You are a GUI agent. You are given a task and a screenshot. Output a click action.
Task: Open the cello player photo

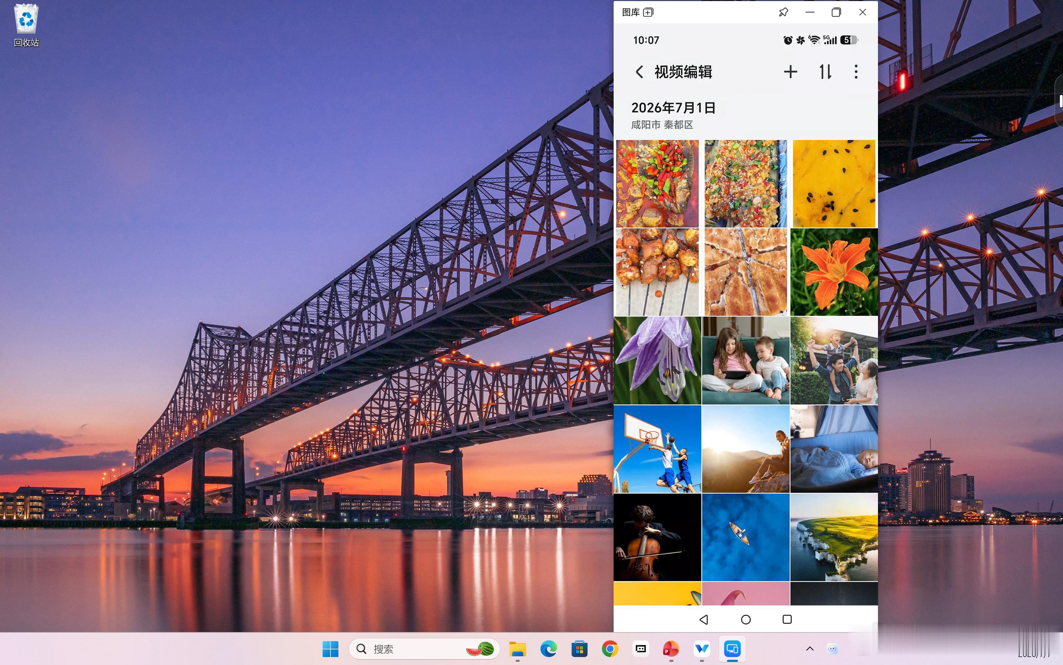[x=657, y=537]
